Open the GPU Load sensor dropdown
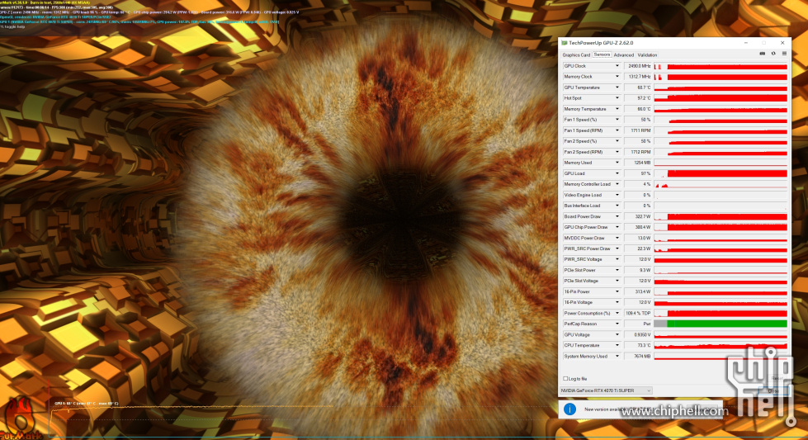 pos(617,173)
